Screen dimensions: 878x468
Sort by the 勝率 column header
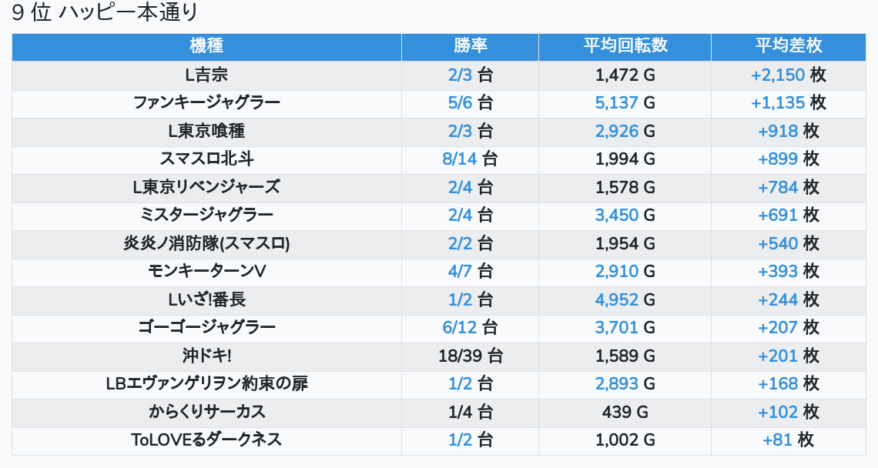tap(470, 46)
